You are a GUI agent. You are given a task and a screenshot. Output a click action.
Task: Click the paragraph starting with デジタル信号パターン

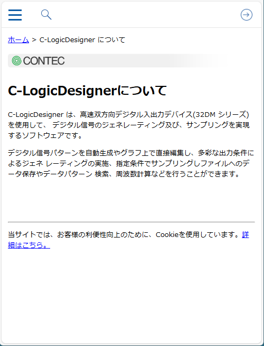[131, 163]
